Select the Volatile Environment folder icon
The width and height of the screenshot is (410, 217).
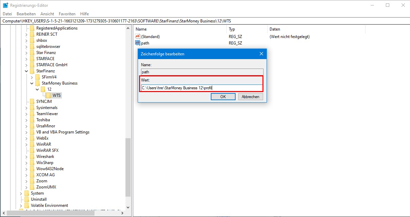click(x=27, y=205)
